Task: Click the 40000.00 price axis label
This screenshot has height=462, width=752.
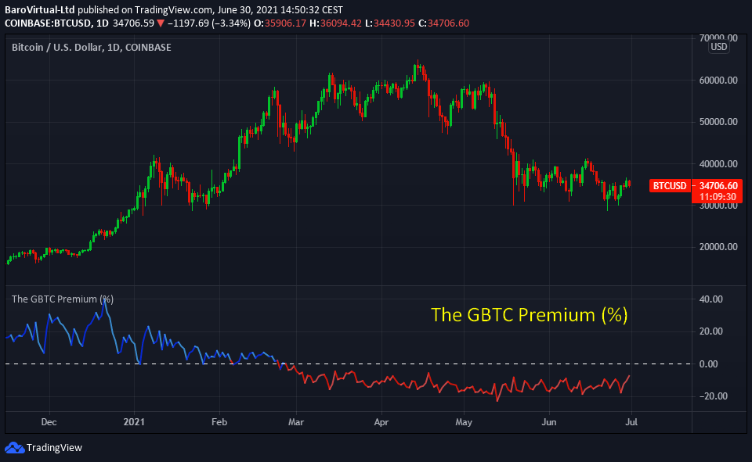Action: (x=718, y=163)
